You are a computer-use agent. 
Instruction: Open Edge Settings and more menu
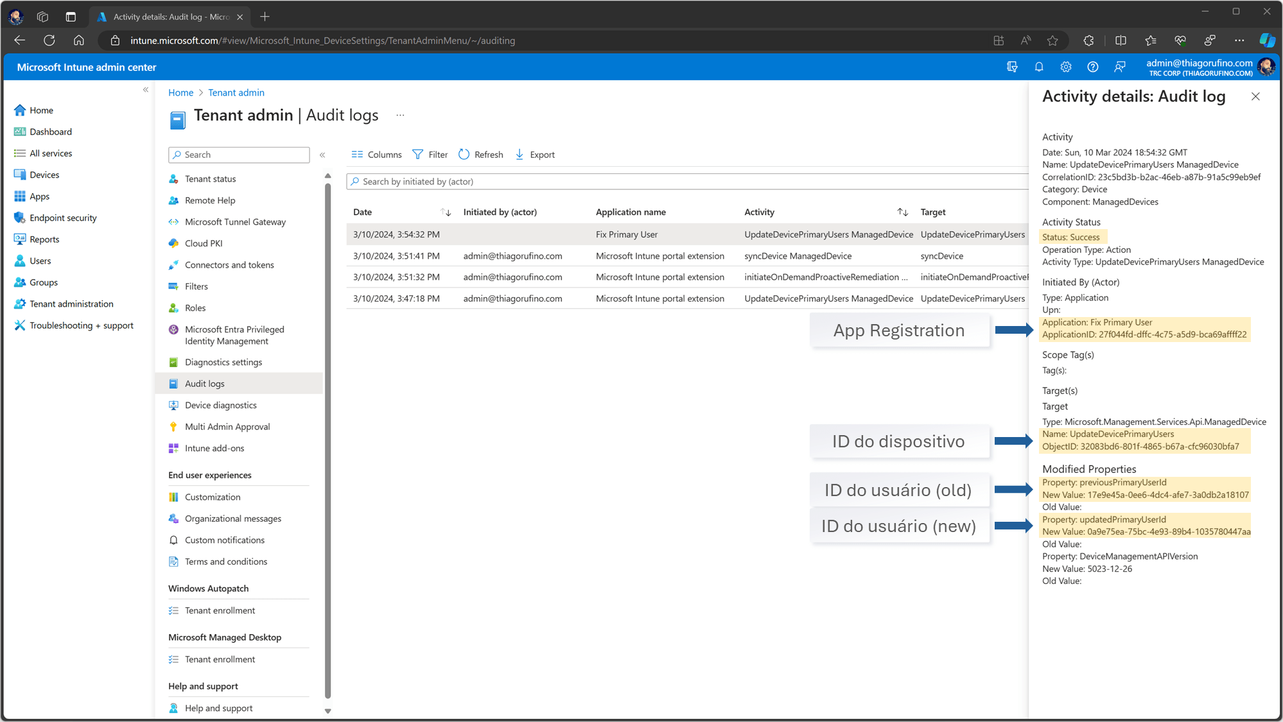pyautogui.click(x=1239, y=40)
